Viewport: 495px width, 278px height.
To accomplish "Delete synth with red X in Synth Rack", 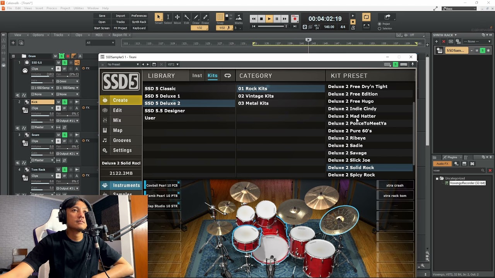I will tap(444, 41).
